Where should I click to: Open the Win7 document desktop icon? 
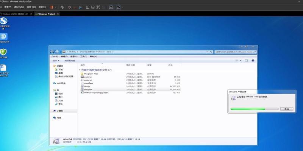pyautogui.click(x=3, y=70)
